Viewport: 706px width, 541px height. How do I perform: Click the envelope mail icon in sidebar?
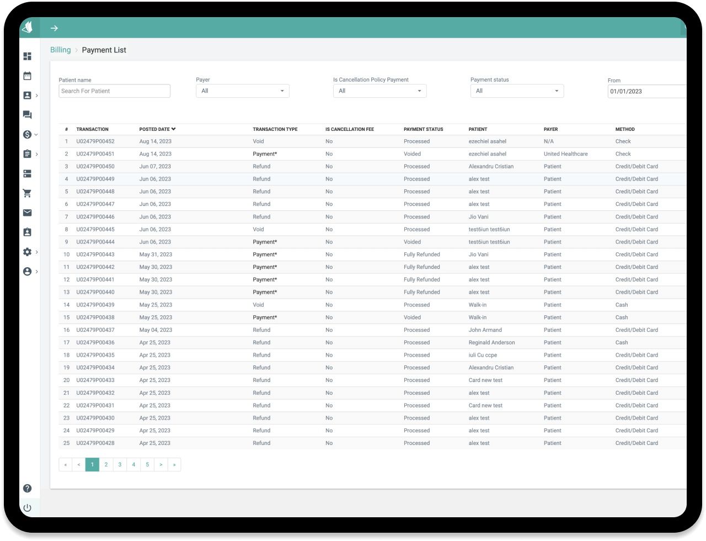click(x=27, y=213)
